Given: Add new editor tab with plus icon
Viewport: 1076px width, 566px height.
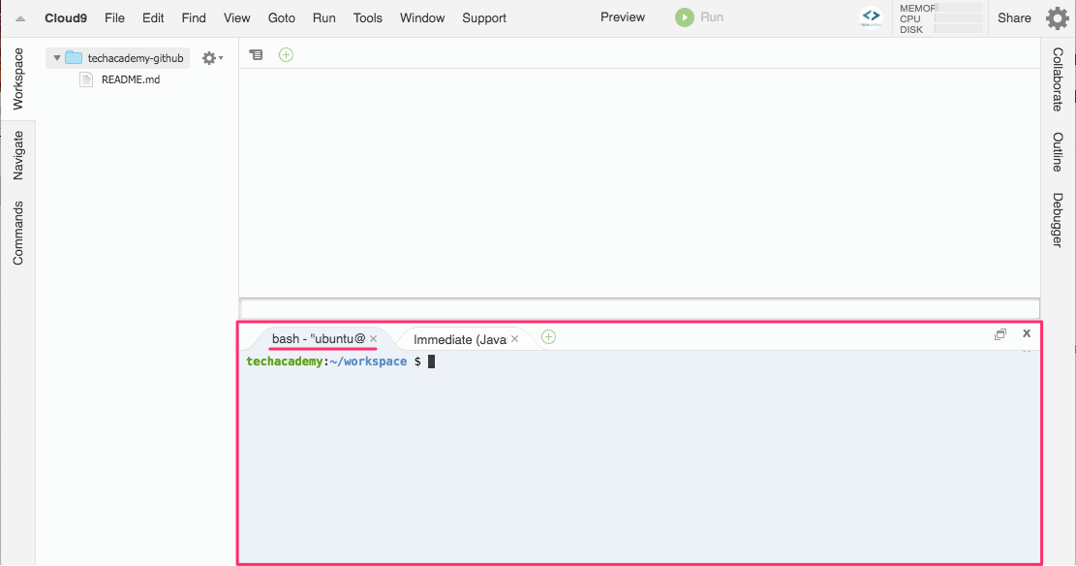Looking at the screenshot, I should click(x=286, y=54).
